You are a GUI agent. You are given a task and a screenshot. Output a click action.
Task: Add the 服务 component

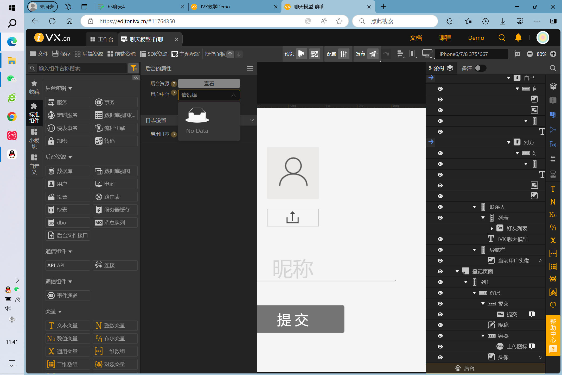68,102
